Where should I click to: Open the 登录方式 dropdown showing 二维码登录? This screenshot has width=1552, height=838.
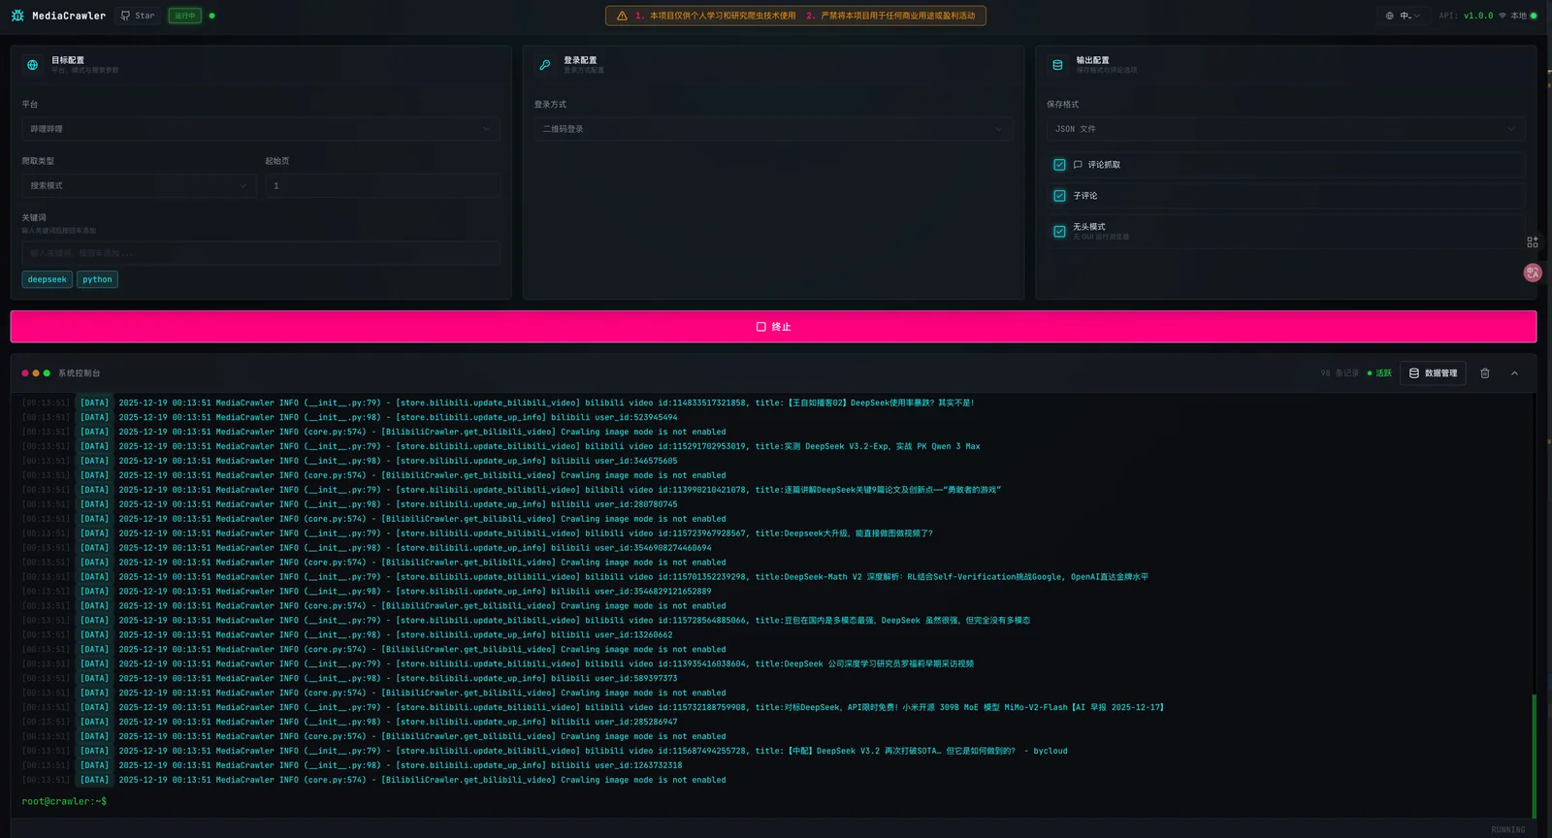773,129
